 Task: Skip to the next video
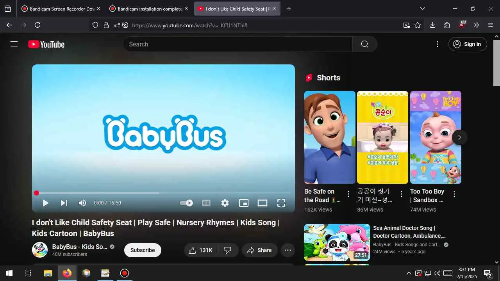[64, 203]
